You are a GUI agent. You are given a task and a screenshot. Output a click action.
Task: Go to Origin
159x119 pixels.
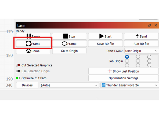(x=69, y=51)
